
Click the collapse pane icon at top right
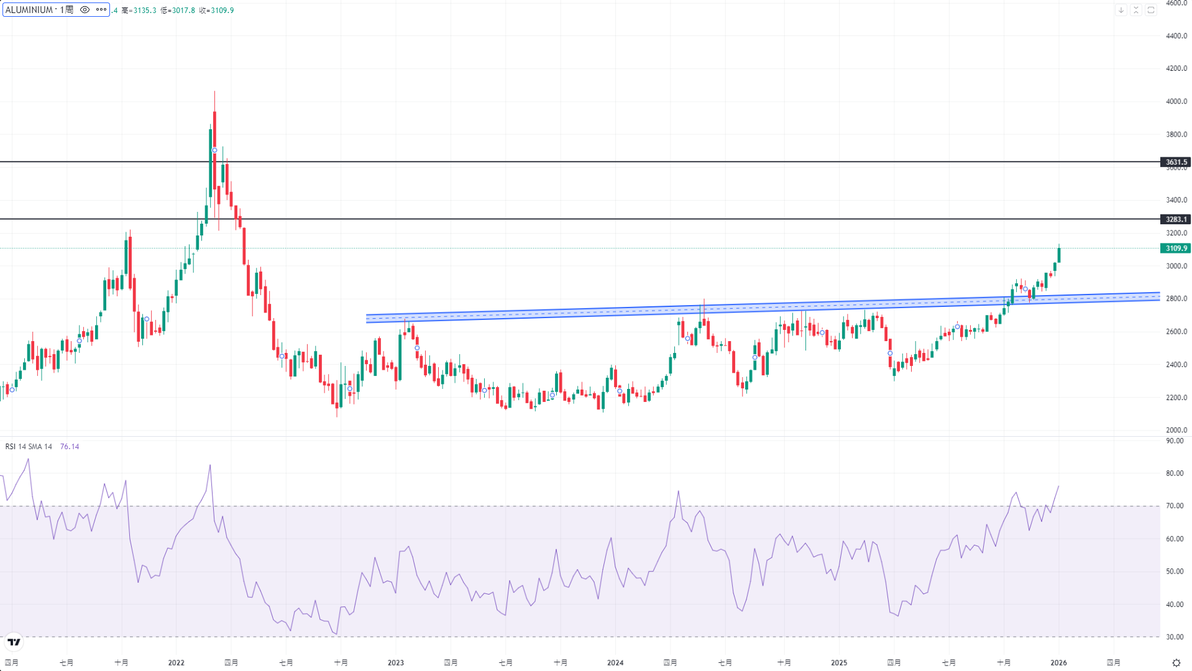pyautogui.click(x=1136, y=10)
